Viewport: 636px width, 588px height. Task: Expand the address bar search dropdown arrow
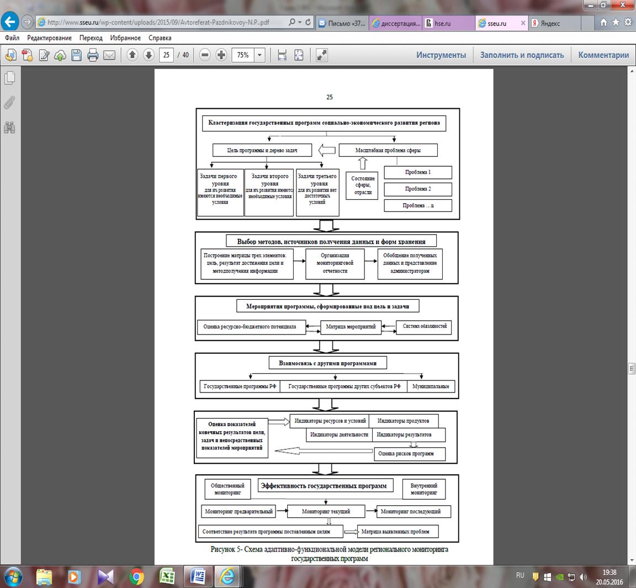(300, 23)
